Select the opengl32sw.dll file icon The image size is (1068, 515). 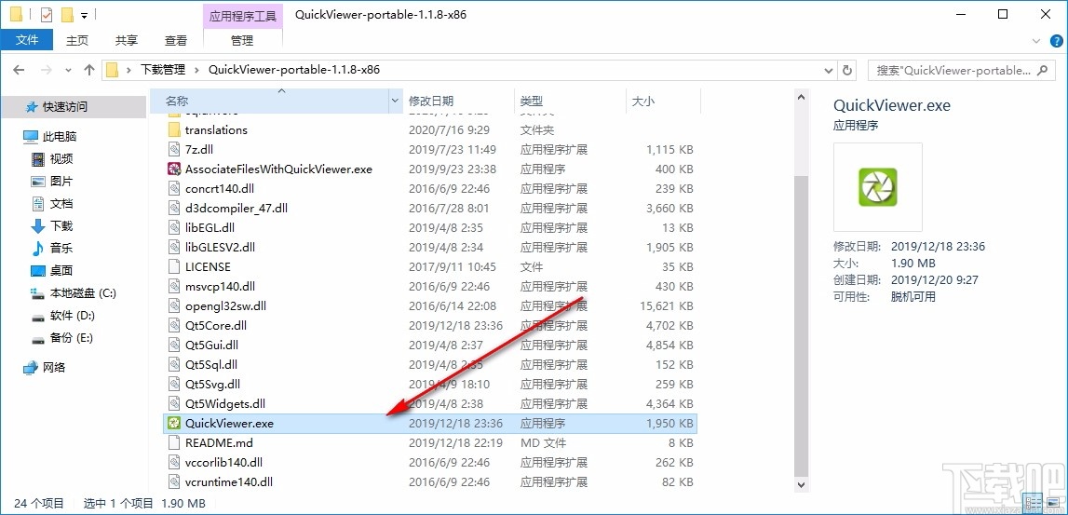click(174, 305)
